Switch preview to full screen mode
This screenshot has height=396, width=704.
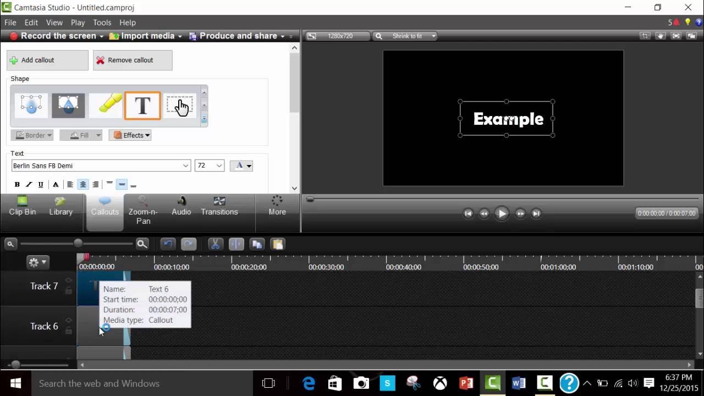[676, 36]
